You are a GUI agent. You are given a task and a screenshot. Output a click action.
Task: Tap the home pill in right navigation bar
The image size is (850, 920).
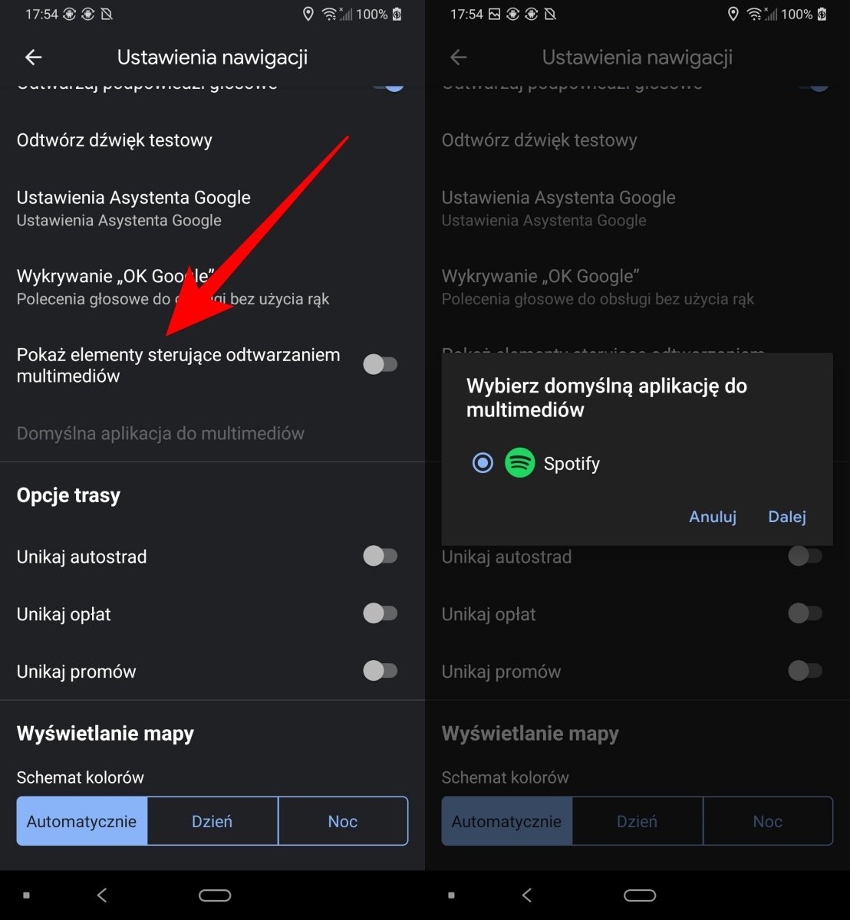tap(640, 895)
